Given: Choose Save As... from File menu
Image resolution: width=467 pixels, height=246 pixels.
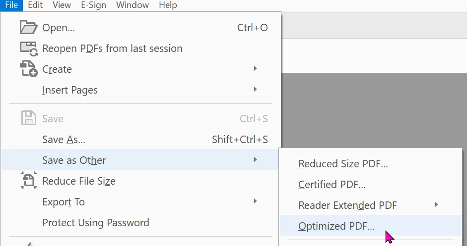Looking at the screenshot, I should [64, 140].
